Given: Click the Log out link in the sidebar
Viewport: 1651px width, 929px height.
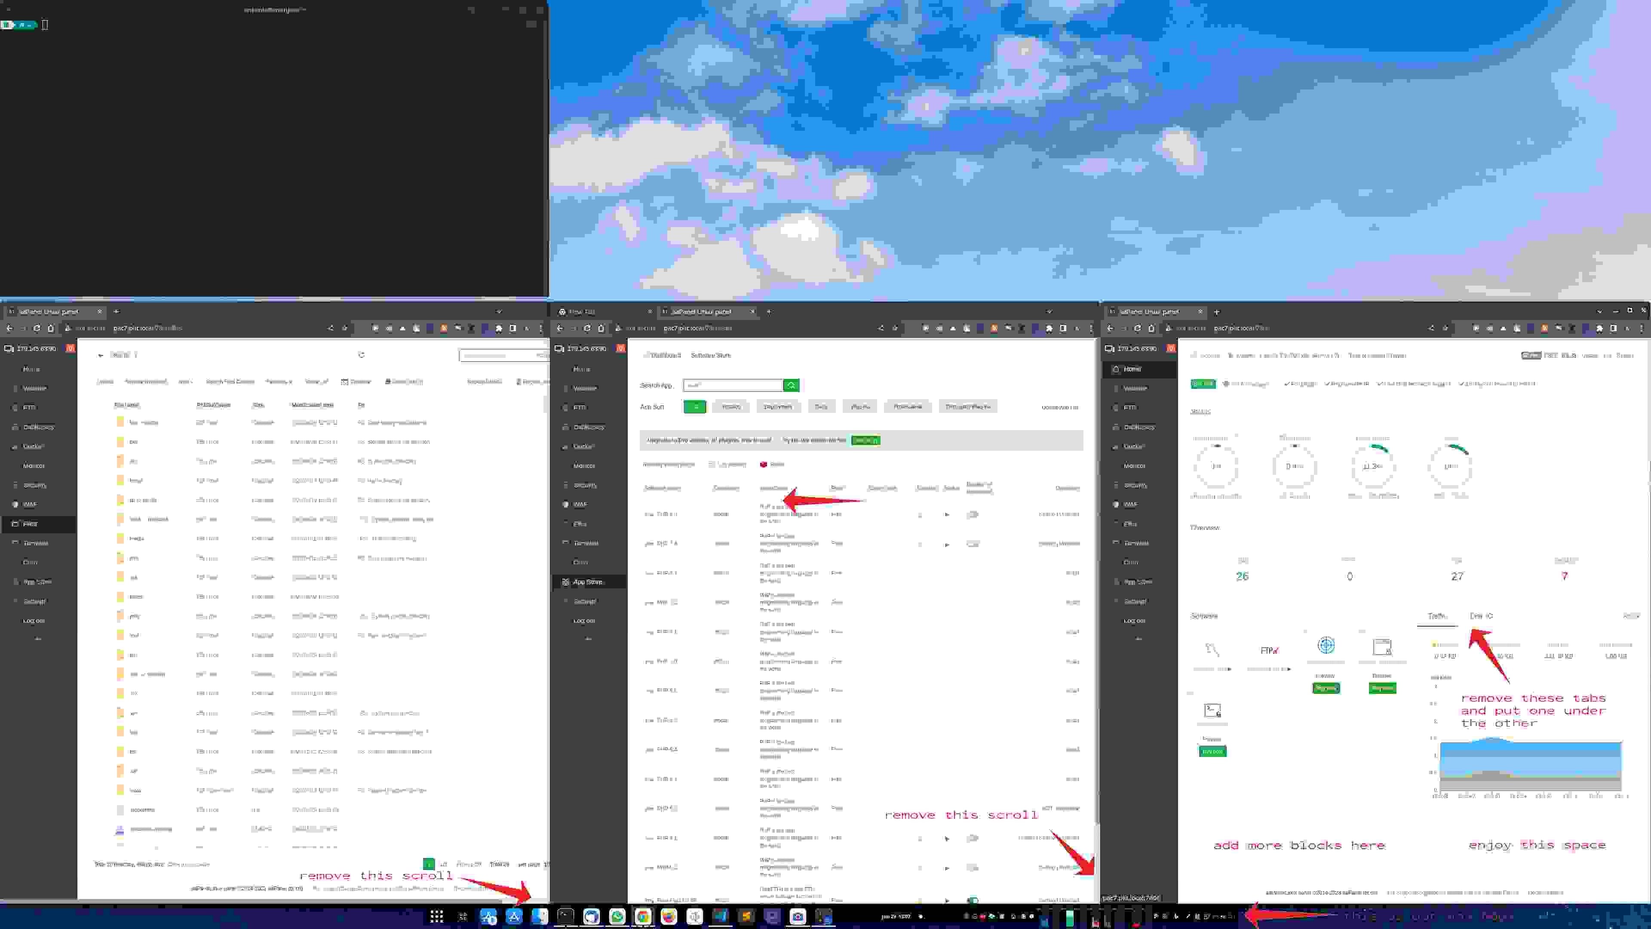Looking at the screenshot, I should click(584, 620).
